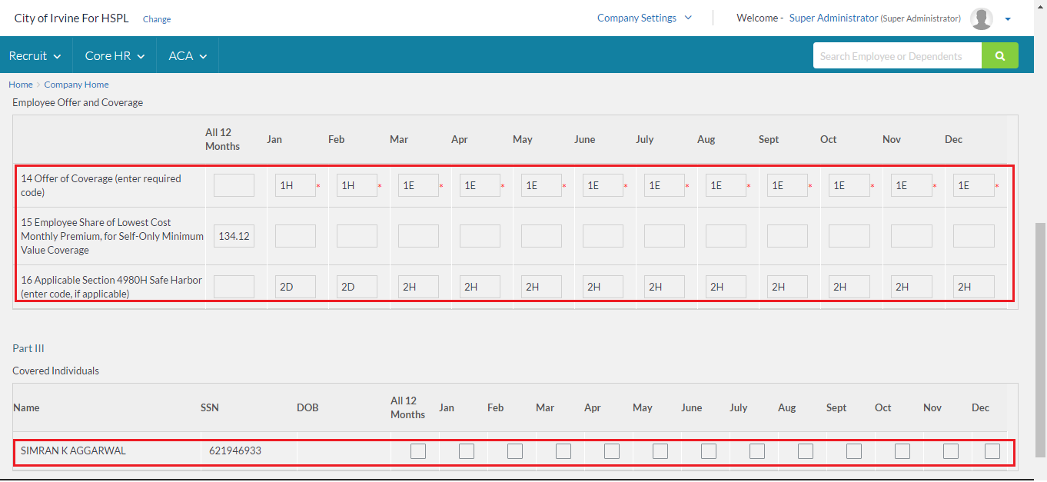Click line 15 Jan premium field
Image resolution: width=1047 pixels, height=482 pixels.
(x=295, y=236)
